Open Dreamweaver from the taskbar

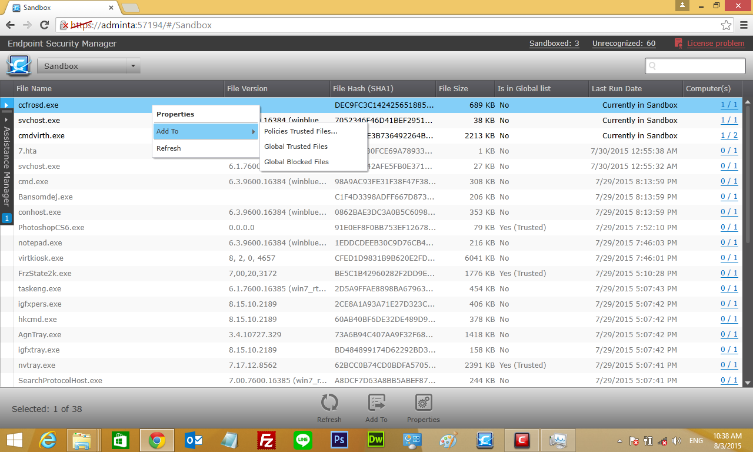coord(375,440)
